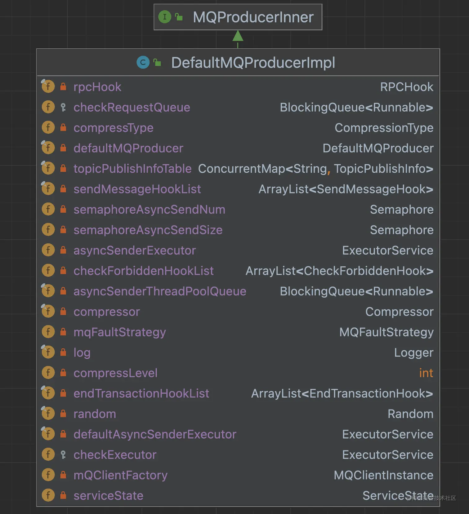
Task: Select the DefaultMQProducerImpl class title
Action: (x=253, y=63)
